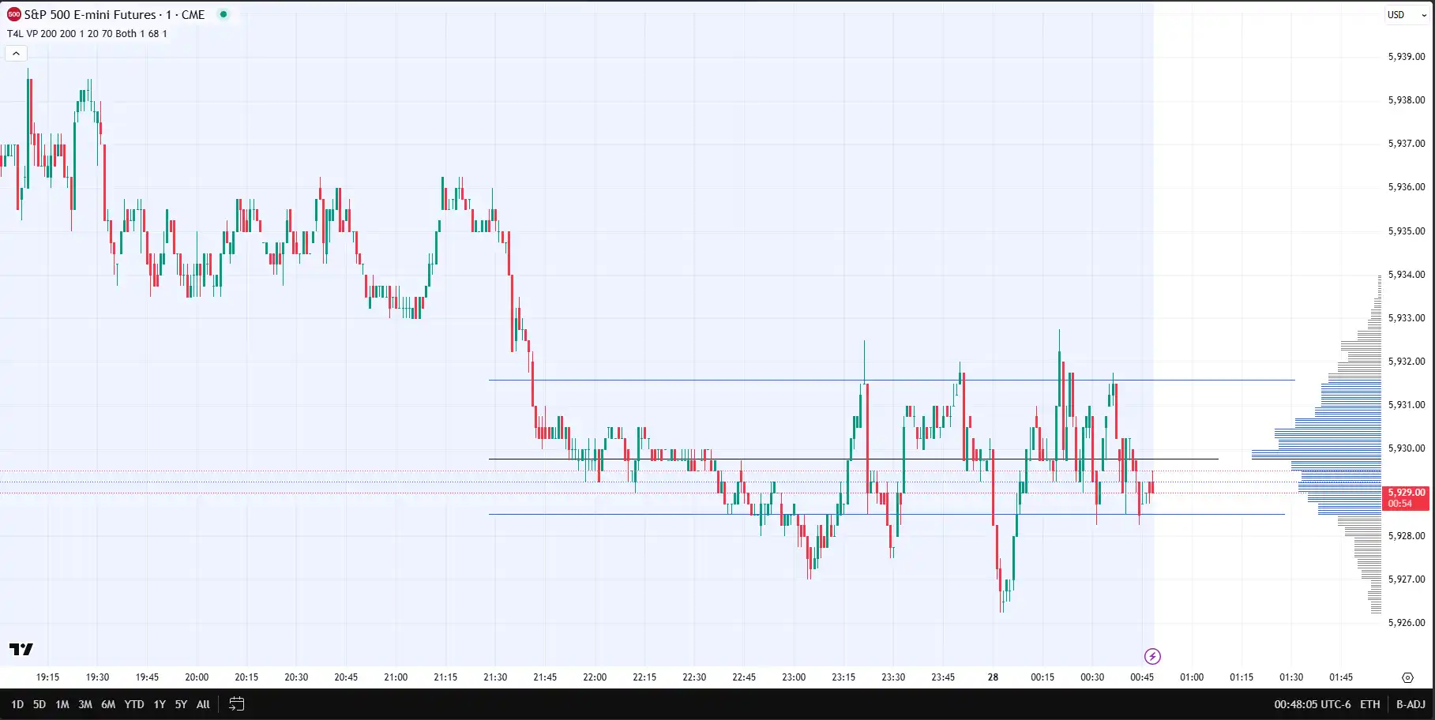Click the All range button
This screenshot has height=720, width=1435.
tap(203, 704)
